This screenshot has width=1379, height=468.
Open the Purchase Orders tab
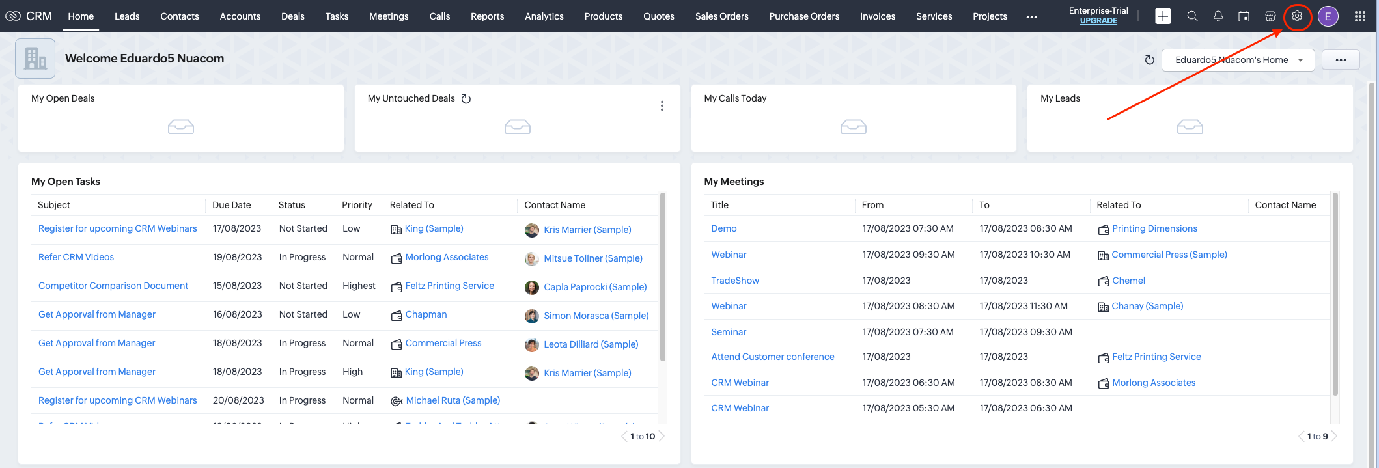pos(804,16)
